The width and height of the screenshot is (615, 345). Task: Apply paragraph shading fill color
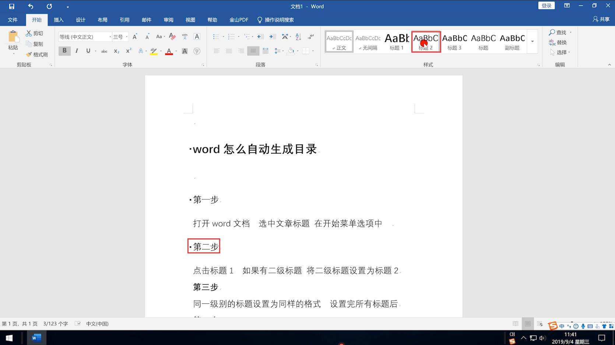click(x=291, y=51)
